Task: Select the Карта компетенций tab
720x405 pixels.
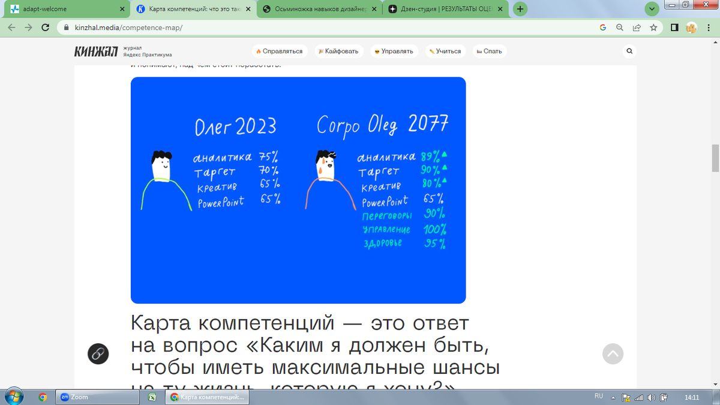Action: tap(193, 9)
